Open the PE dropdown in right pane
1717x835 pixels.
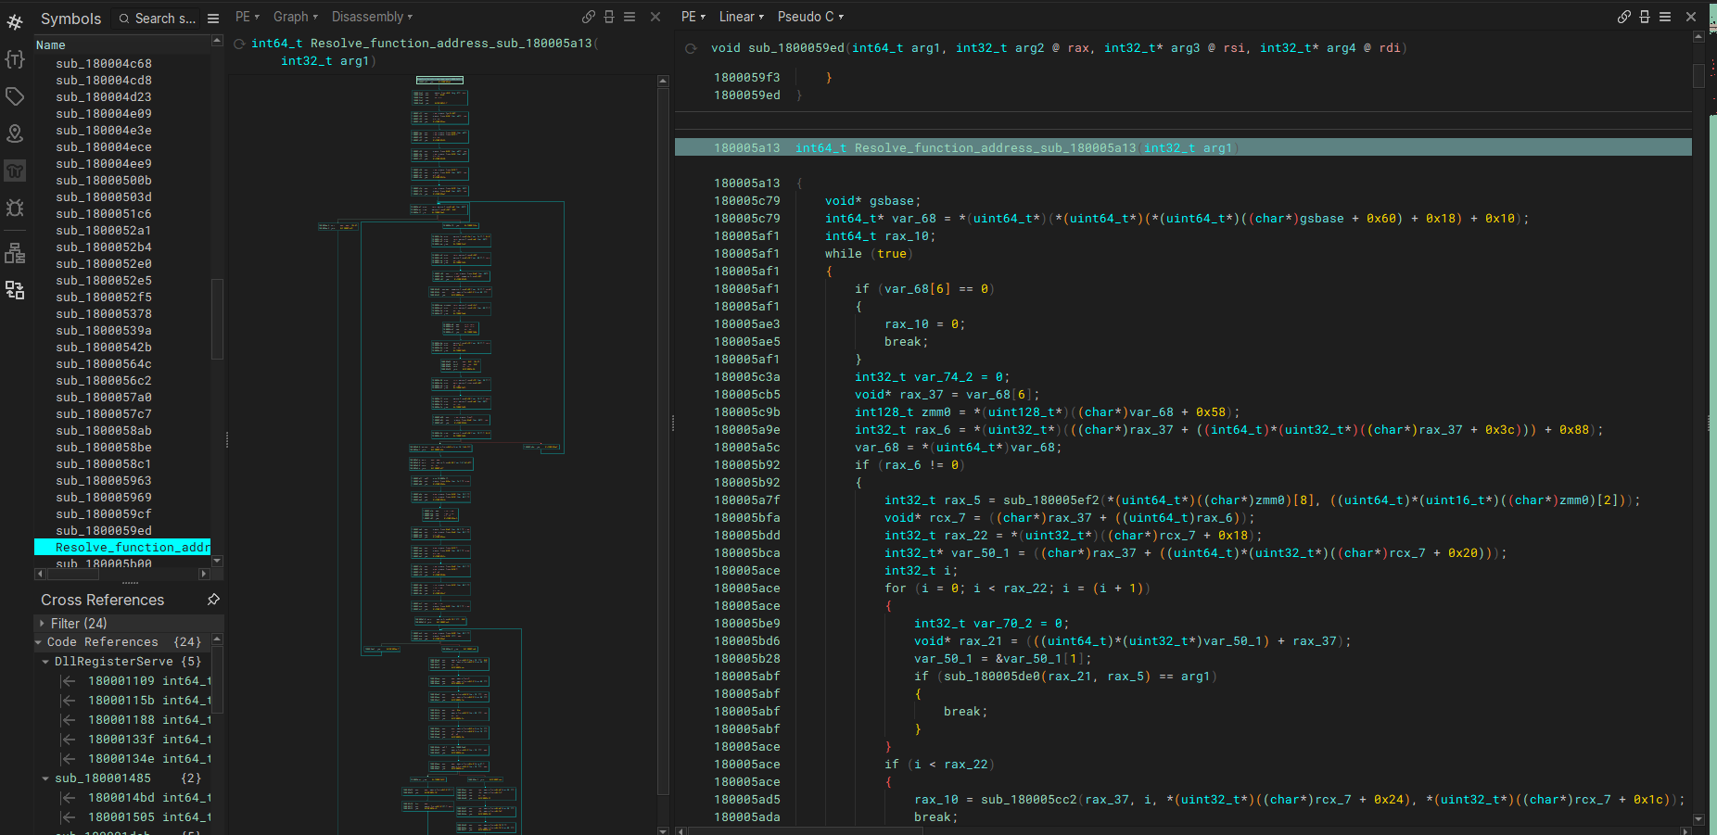(x=693, y=17)
